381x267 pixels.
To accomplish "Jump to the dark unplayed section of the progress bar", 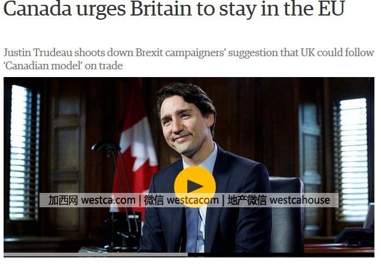I will click(281, 254).
